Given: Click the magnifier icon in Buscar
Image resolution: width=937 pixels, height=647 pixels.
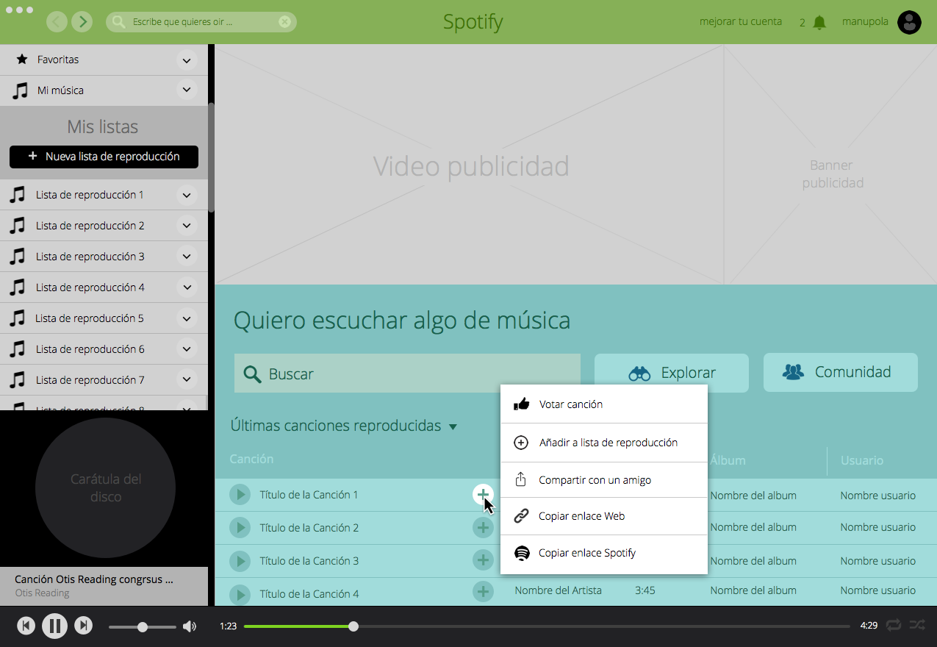Looking at the screenshot, I should pos(252,374).
